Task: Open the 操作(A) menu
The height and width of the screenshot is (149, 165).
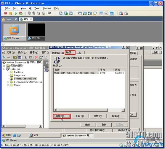Action: 22,53
